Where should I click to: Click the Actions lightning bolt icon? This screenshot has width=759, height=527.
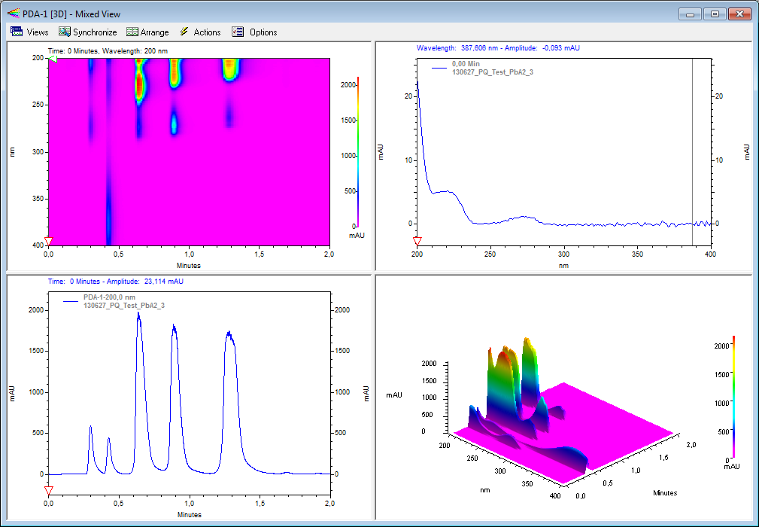[184, 32]
